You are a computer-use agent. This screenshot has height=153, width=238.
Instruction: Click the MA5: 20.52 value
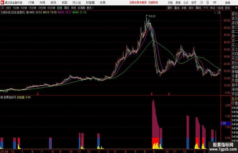pyautogui.click(x=36, y=13)
